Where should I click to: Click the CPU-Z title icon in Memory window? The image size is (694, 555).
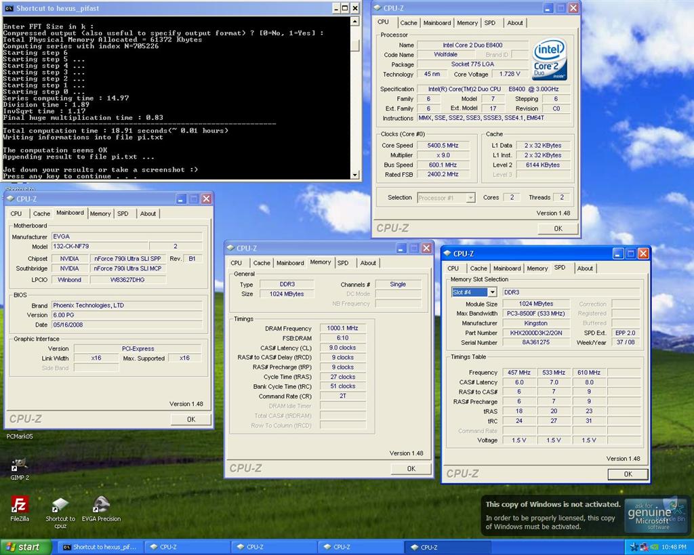[x=230, y=248]
